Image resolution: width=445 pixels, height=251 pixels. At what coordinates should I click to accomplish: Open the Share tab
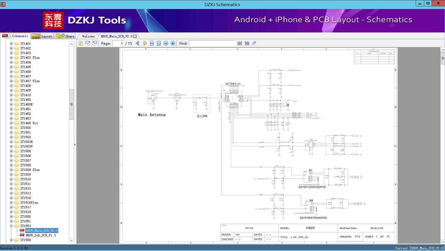[65, 36]
